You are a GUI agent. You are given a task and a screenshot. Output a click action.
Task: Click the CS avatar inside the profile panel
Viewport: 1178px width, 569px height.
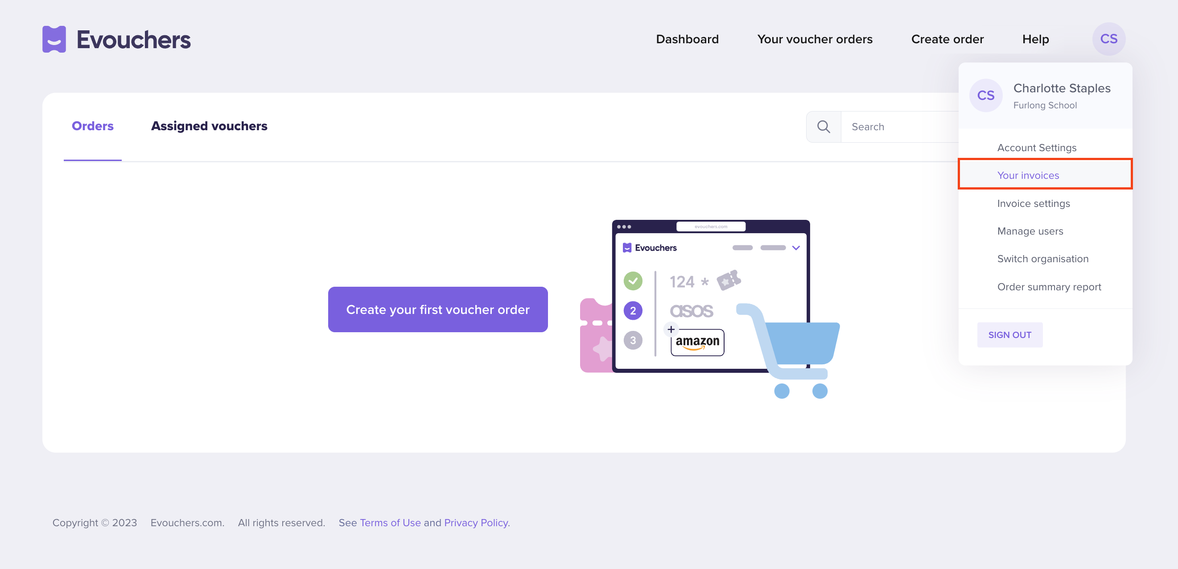tap(985, 95)
